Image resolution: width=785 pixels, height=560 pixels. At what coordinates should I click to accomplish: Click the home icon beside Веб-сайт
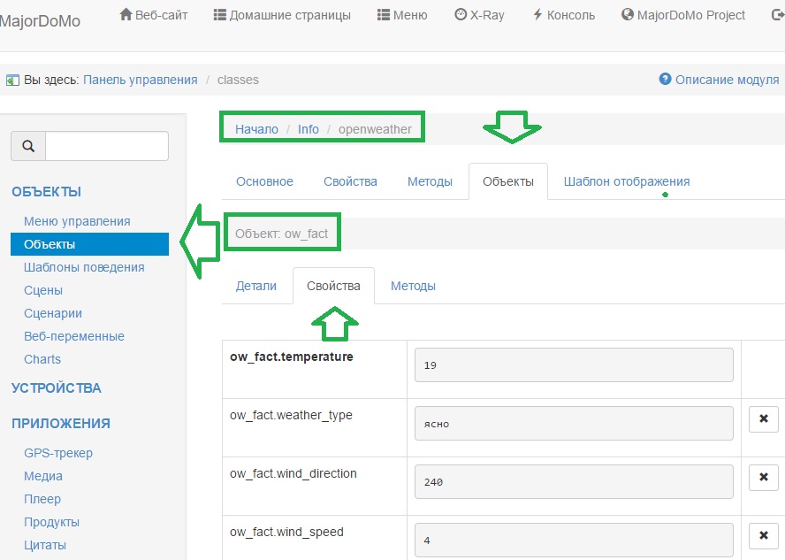[x=126, y=14]
